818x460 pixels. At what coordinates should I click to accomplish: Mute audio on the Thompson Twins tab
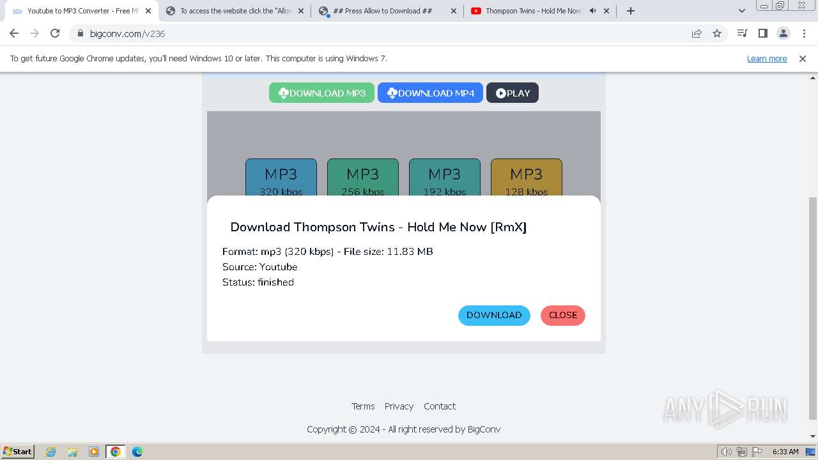coord(592,11)
